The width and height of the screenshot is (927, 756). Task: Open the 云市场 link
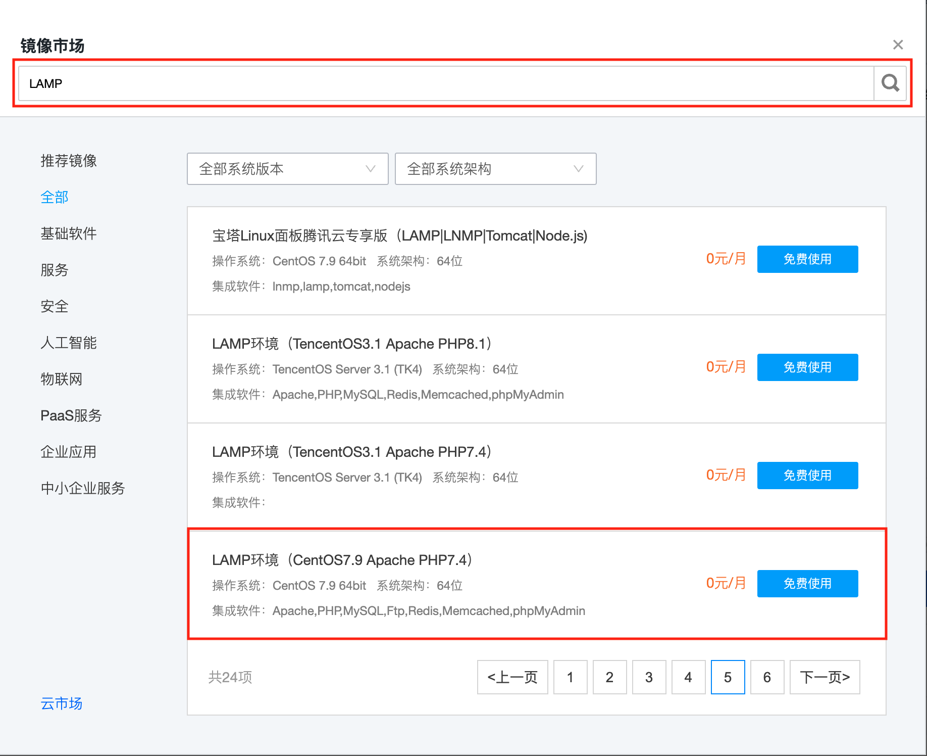(62, 703)
